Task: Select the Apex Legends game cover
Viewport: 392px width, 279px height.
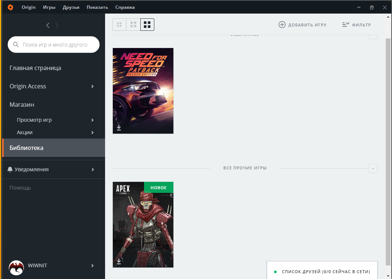Action: (143, 225)
